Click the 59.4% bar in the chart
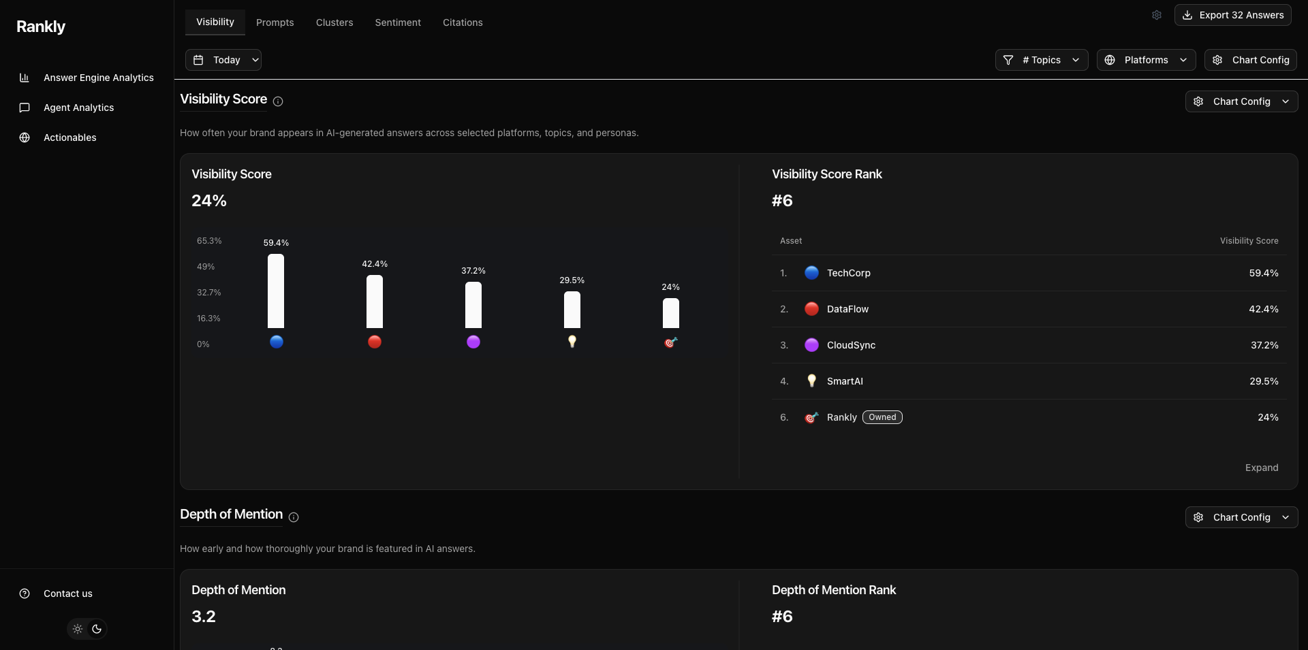This screenshot has height=650, width=1308. click(276, 291)
